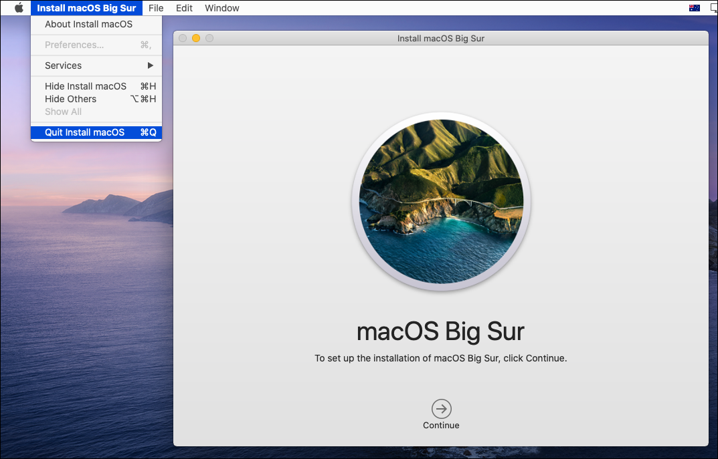The image size is (718, 459).
Task: Click the Continue text label
Action: (441, 426)
